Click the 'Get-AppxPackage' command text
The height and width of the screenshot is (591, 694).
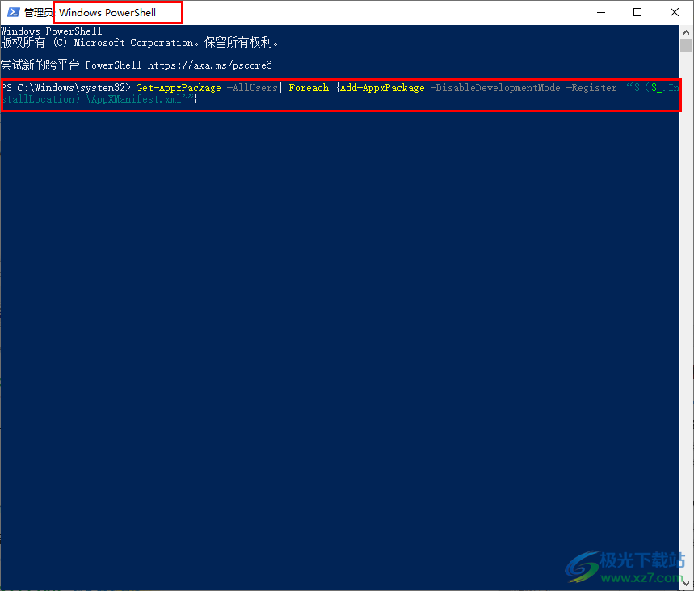[x=179, y=87]
